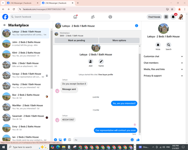Open the notifications bell with red badge
The height and width of the screenshot is (150, 188).
coord(173,17)
